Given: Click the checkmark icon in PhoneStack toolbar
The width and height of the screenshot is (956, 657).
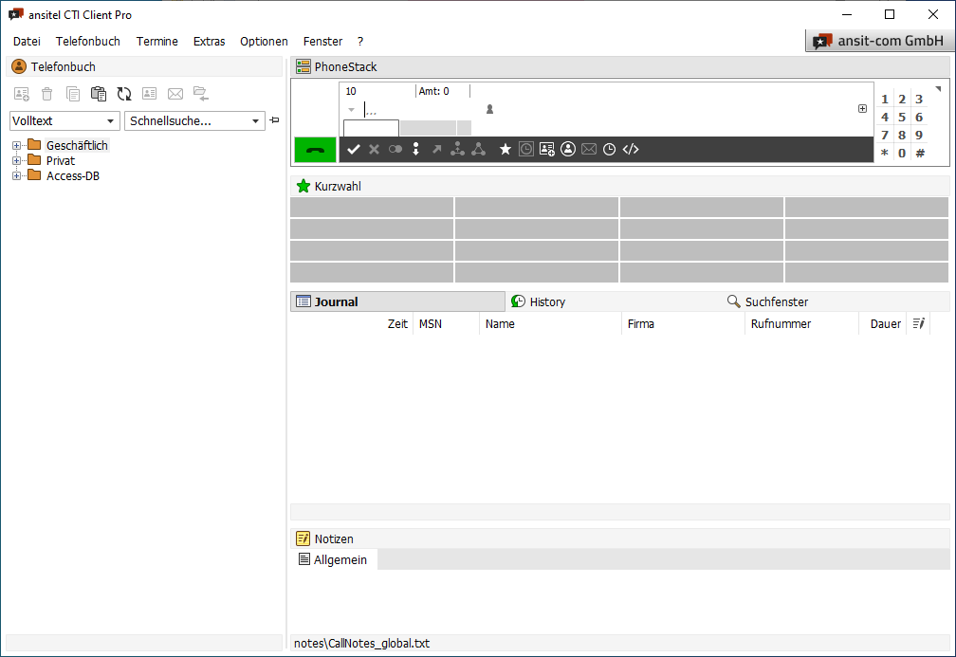Looking at the screenshot, I should (354, 149).
